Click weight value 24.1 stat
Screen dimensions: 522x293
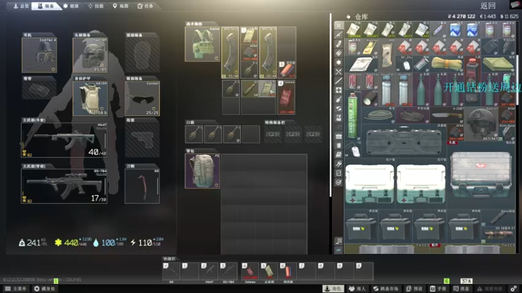click(x=33, y=243)
